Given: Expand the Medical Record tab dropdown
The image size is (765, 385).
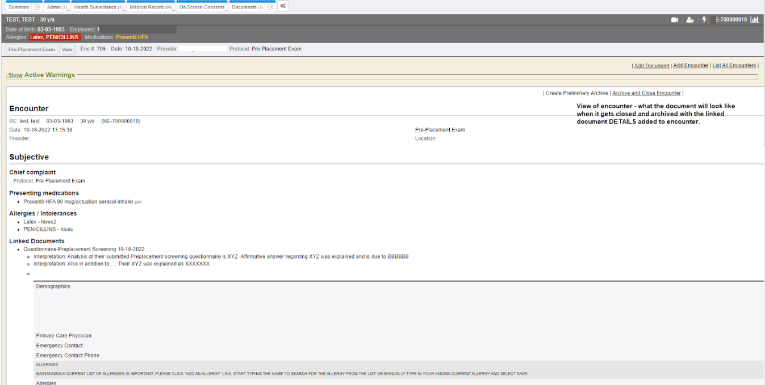Looking at the screenshot, I should pos(174,9).
